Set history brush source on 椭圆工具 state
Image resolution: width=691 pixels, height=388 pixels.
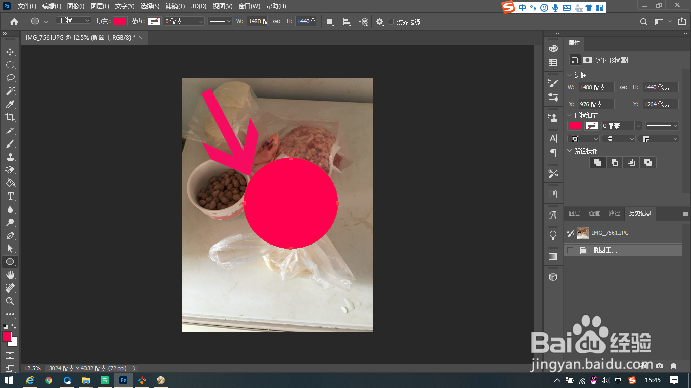[571, 250]
